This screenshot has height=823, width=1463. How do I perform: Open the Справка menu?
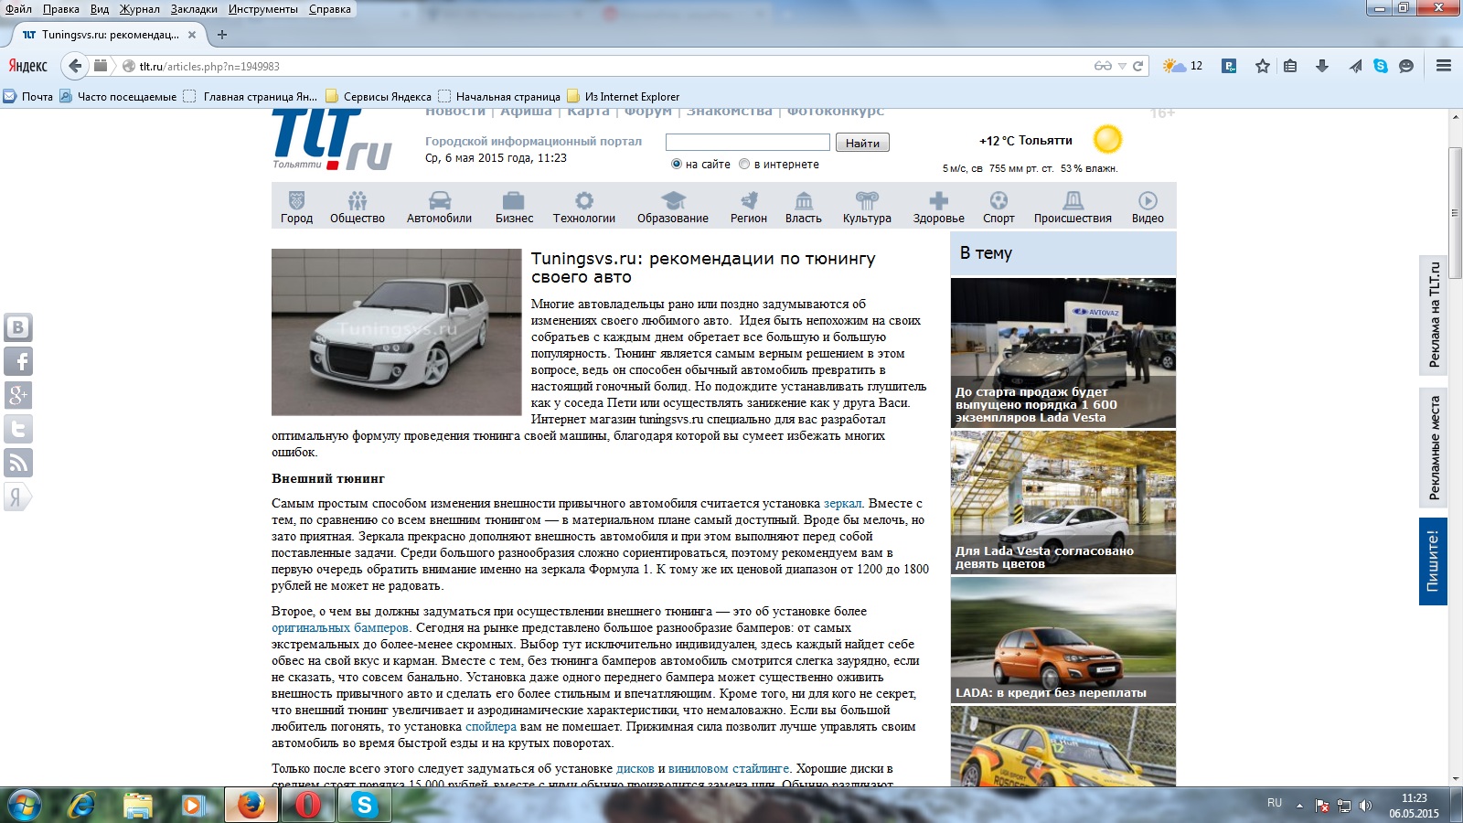pos(330,9)
